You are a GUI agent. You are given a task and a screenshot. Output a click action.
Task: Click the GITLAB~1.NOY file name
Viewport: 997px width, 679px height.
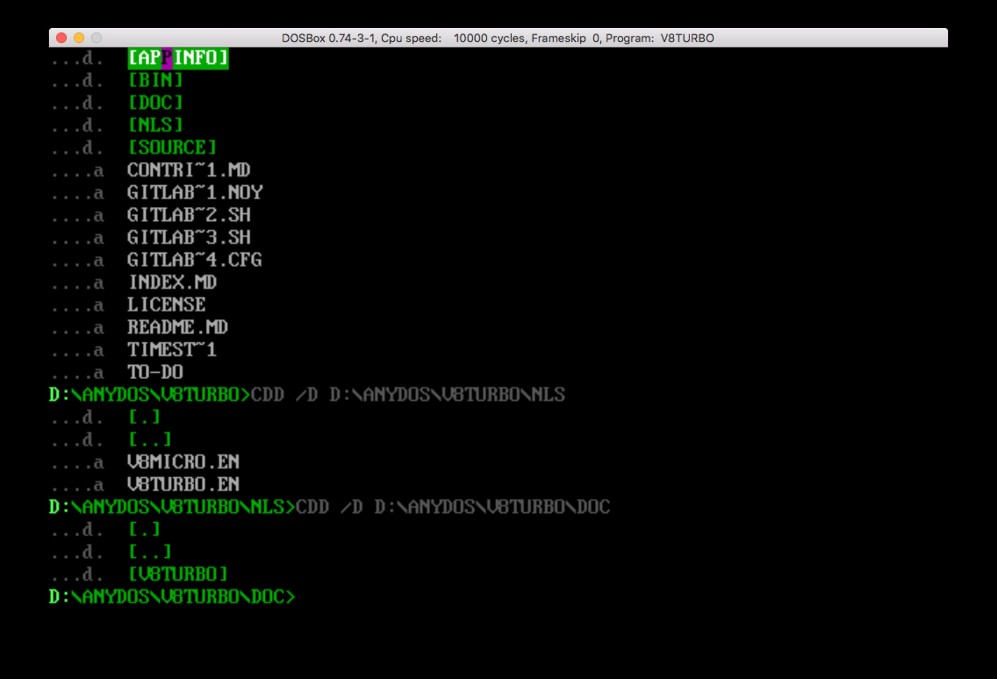[x=195, y=193]
